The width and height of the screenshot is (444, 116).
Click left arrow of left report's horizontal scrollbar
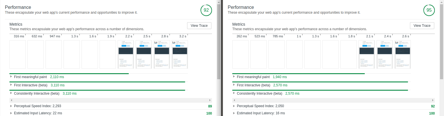pyautogui.click(x=11, y=100)
